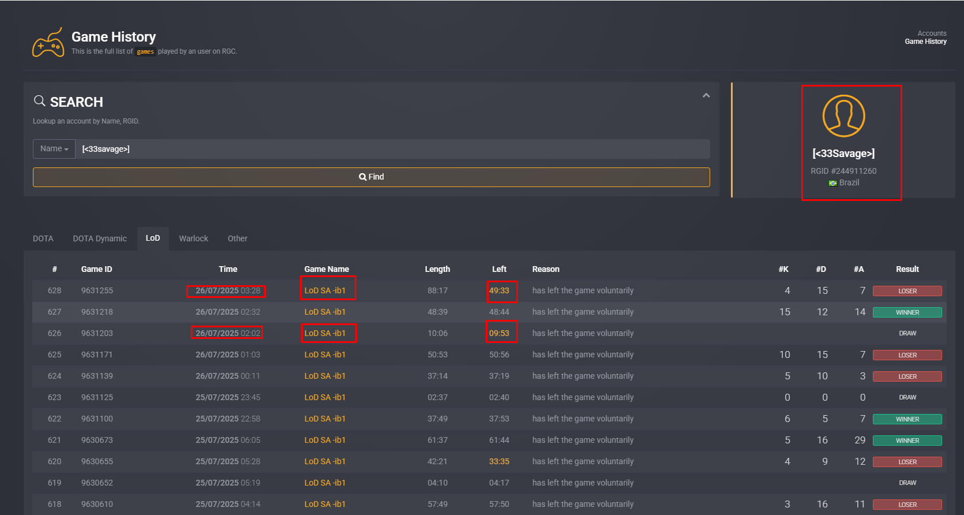The width and height of the screenshot is (964, 515).
Task: Click the search magnifier icon beside SEARCH
Action: tap(39, 101)
